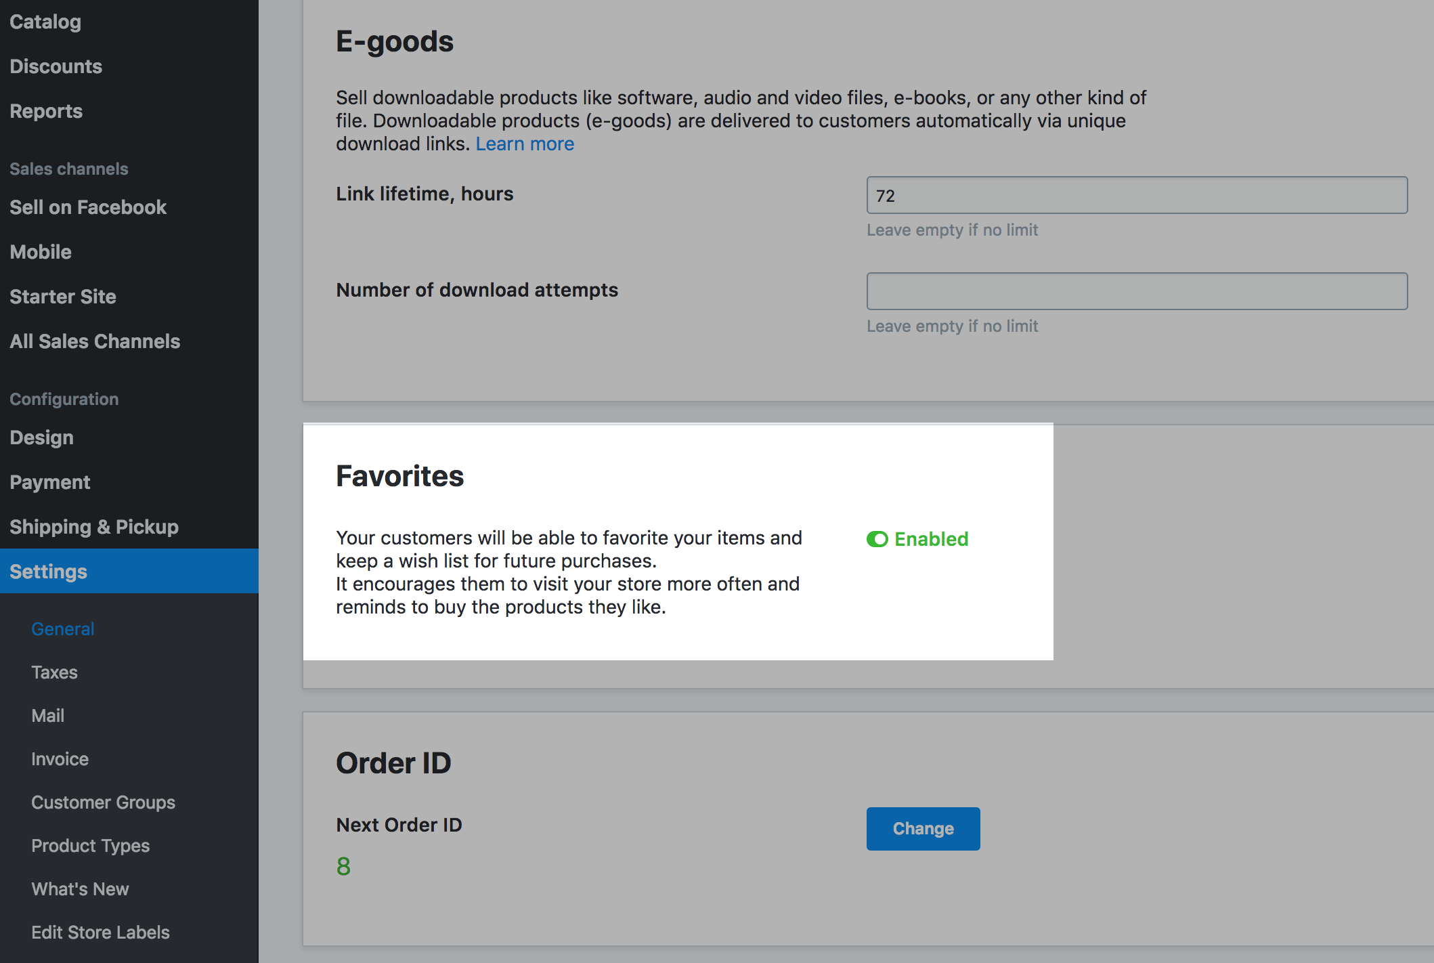Viewport: 1434px width, 963px height.
Task: Go to Sell on Facebook
Action: [x=88, y=207]
